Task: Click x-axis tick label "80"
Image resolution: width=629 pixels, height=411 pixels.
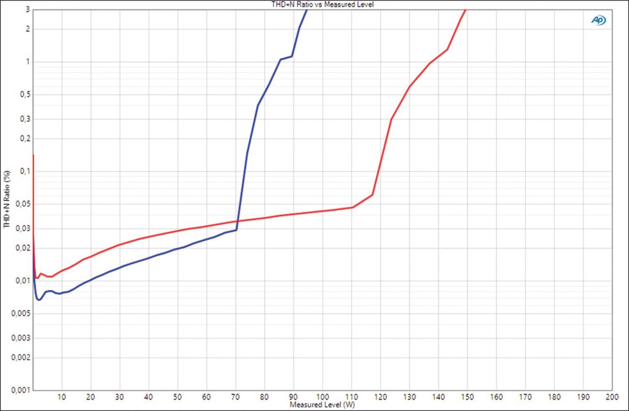Action: [264, 397]
